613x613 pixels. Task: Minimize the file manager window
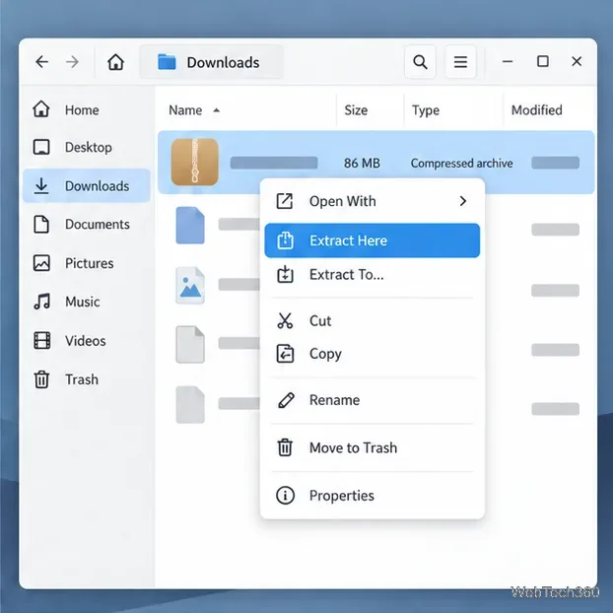pos(508,61)
